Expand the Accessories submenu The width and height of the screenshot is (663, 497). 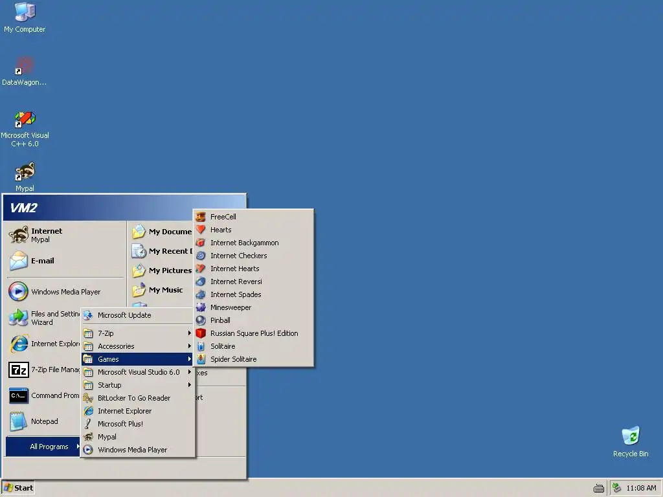(138, 346)
